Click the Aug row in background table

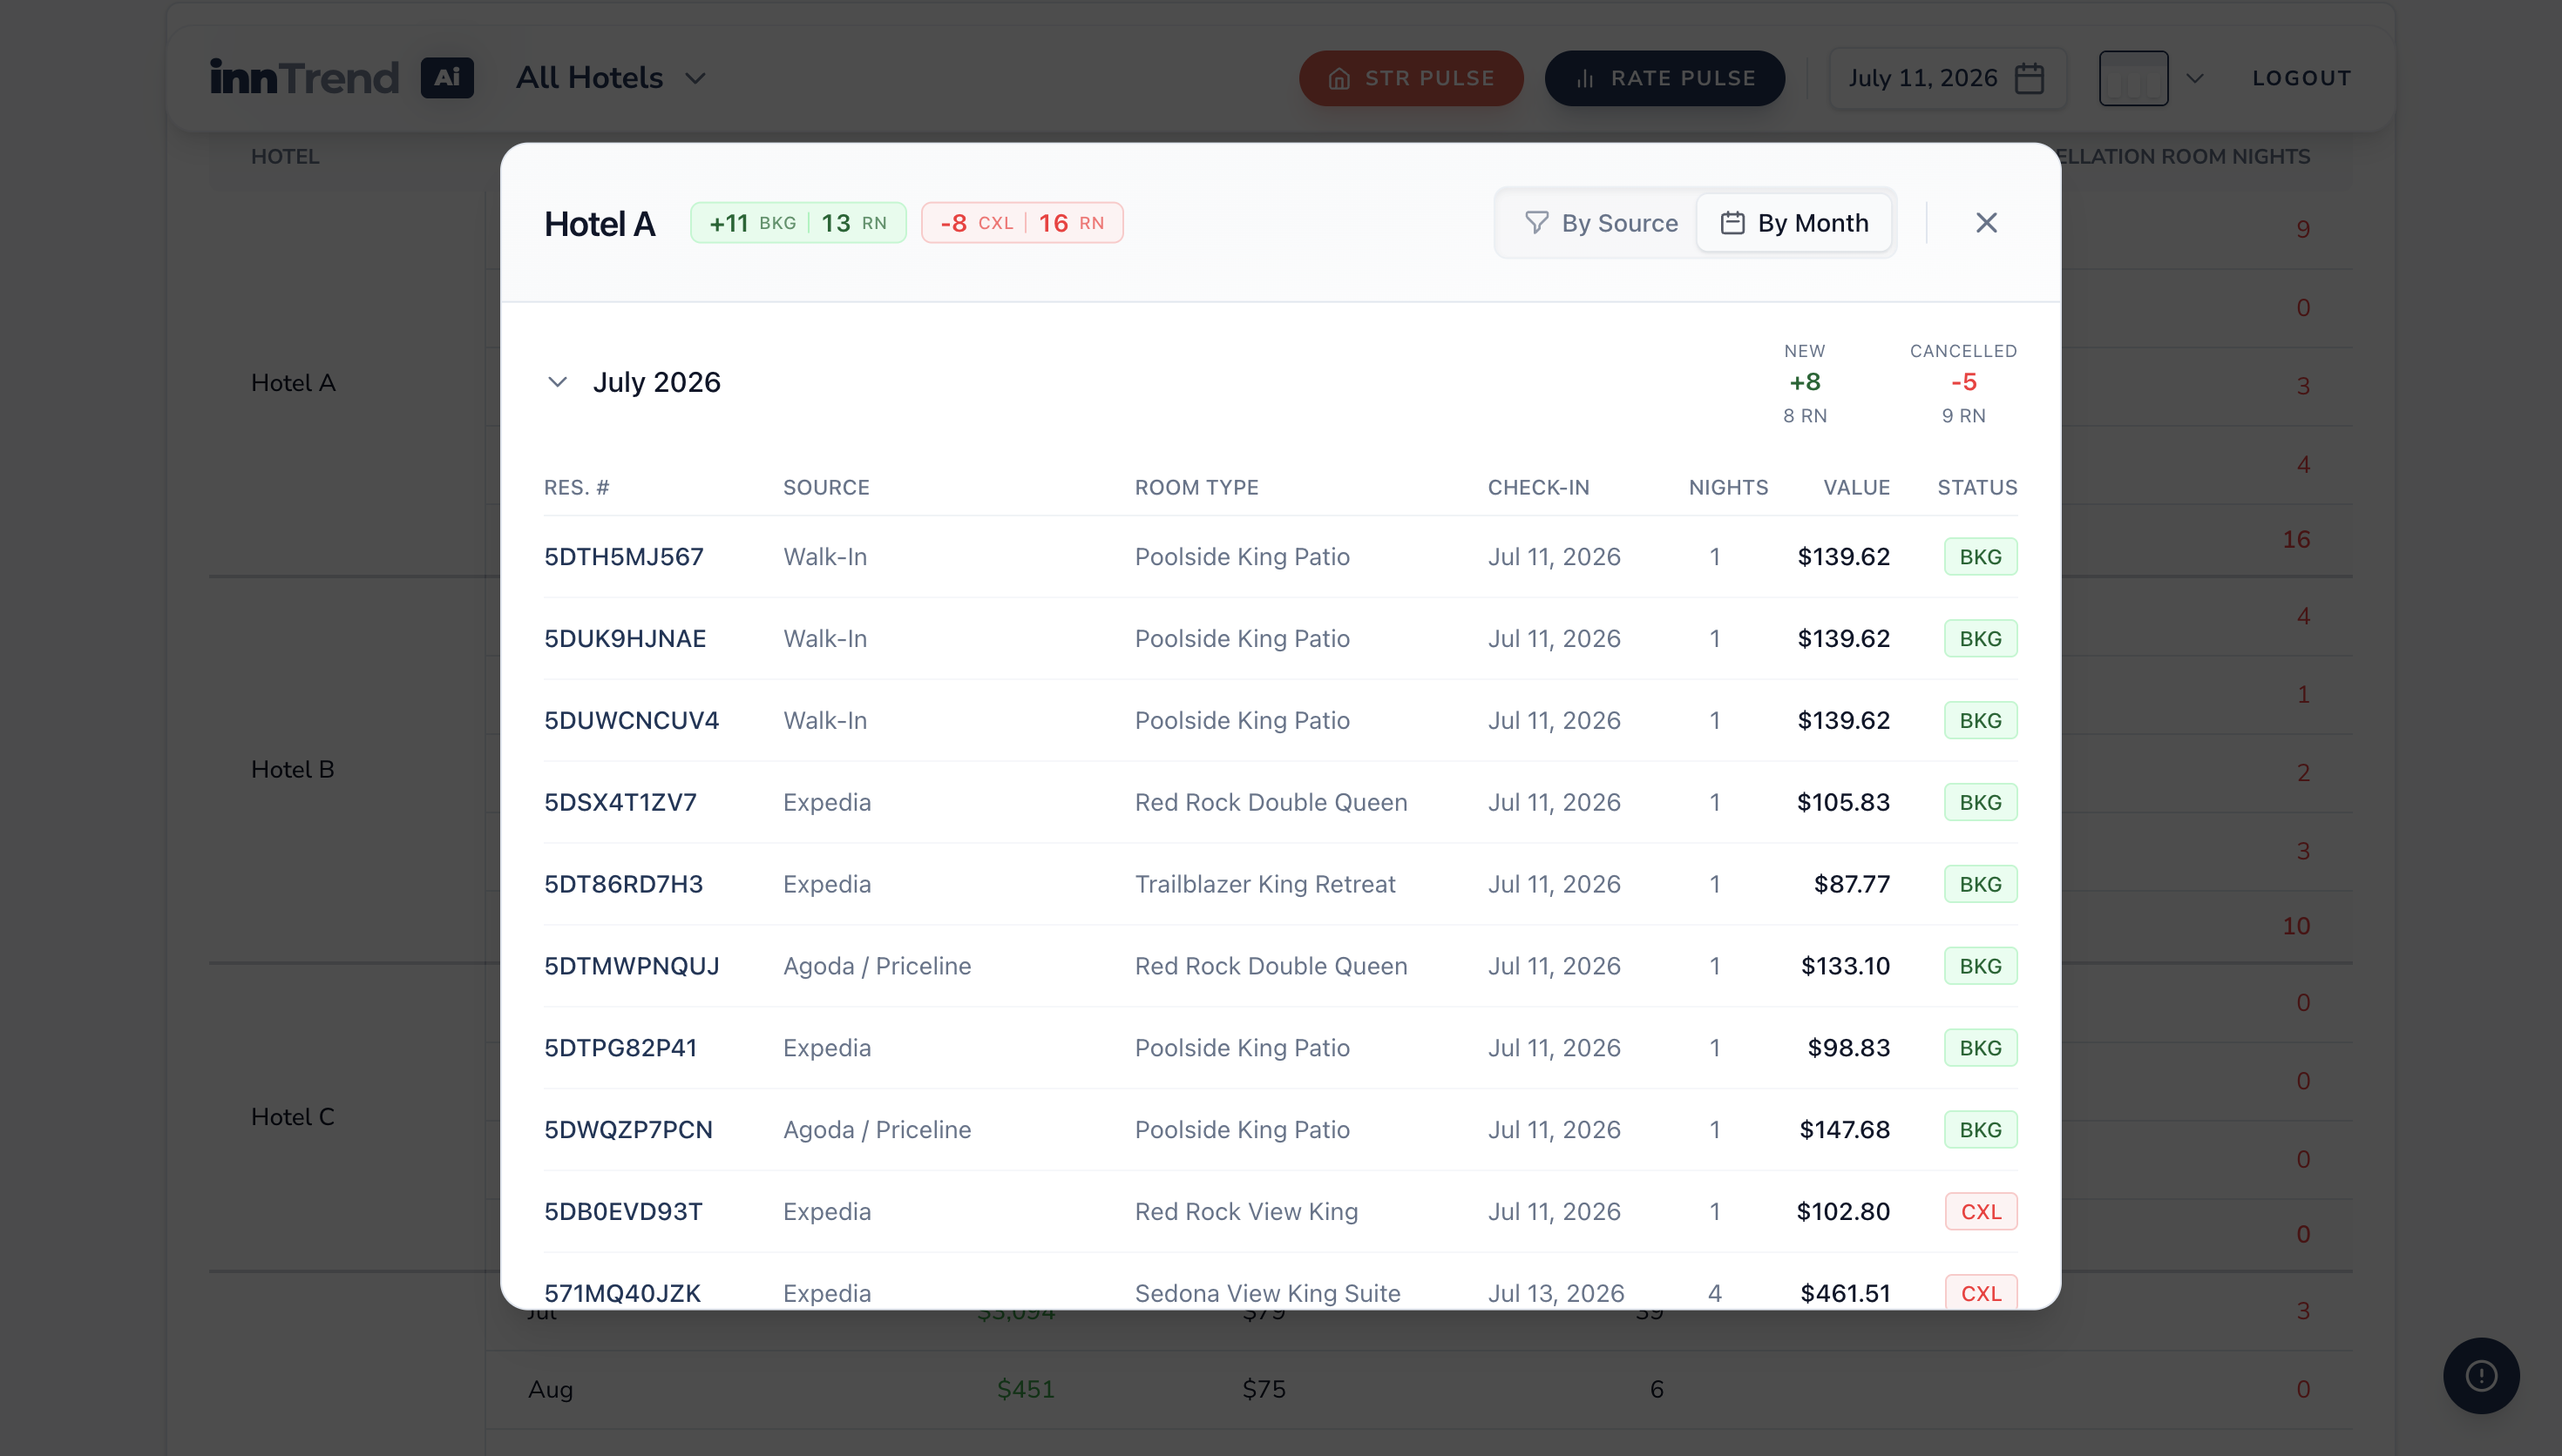1419,1389
